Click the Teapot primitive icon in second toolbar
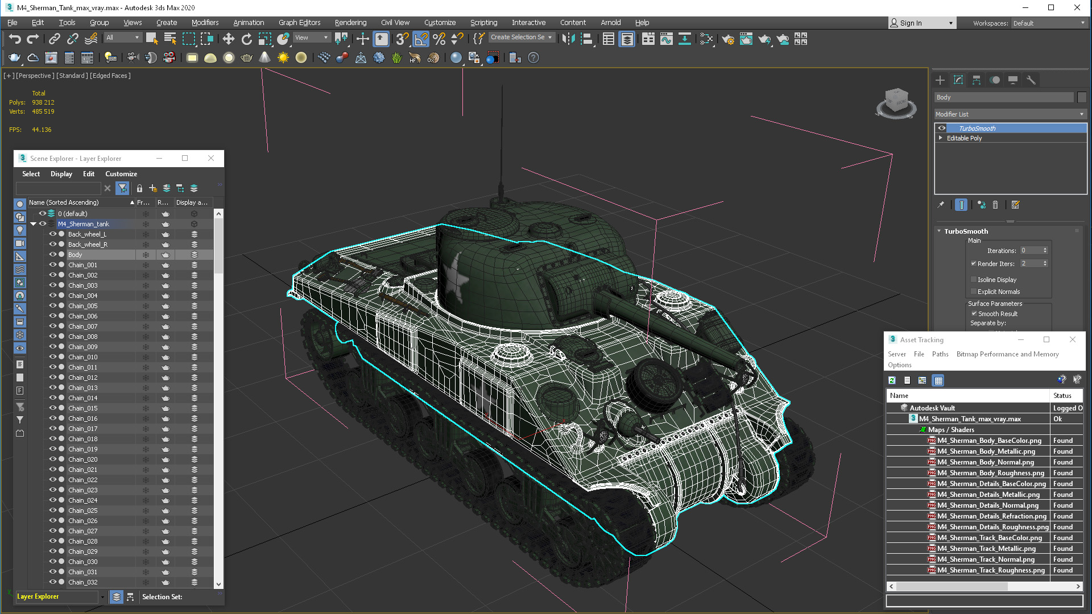Image resolution: width=1092 pixels, height=614 pixels. [x=246, y=57]
